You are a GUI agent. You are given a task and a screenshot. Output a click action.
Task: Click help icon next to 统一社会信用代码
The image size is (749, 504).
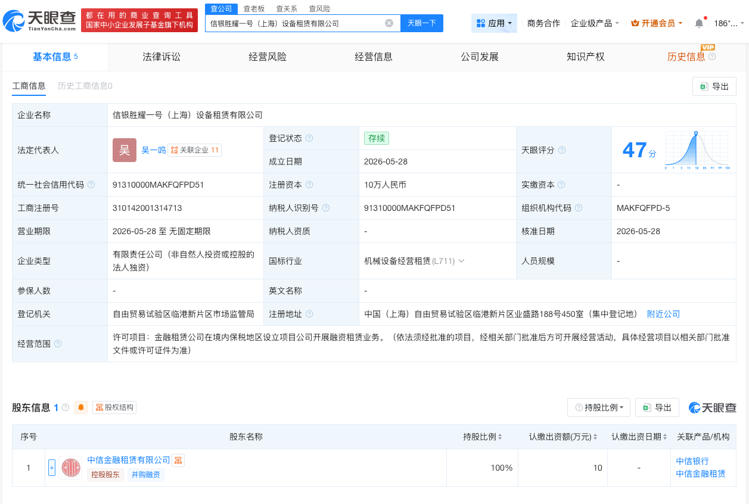91,185
